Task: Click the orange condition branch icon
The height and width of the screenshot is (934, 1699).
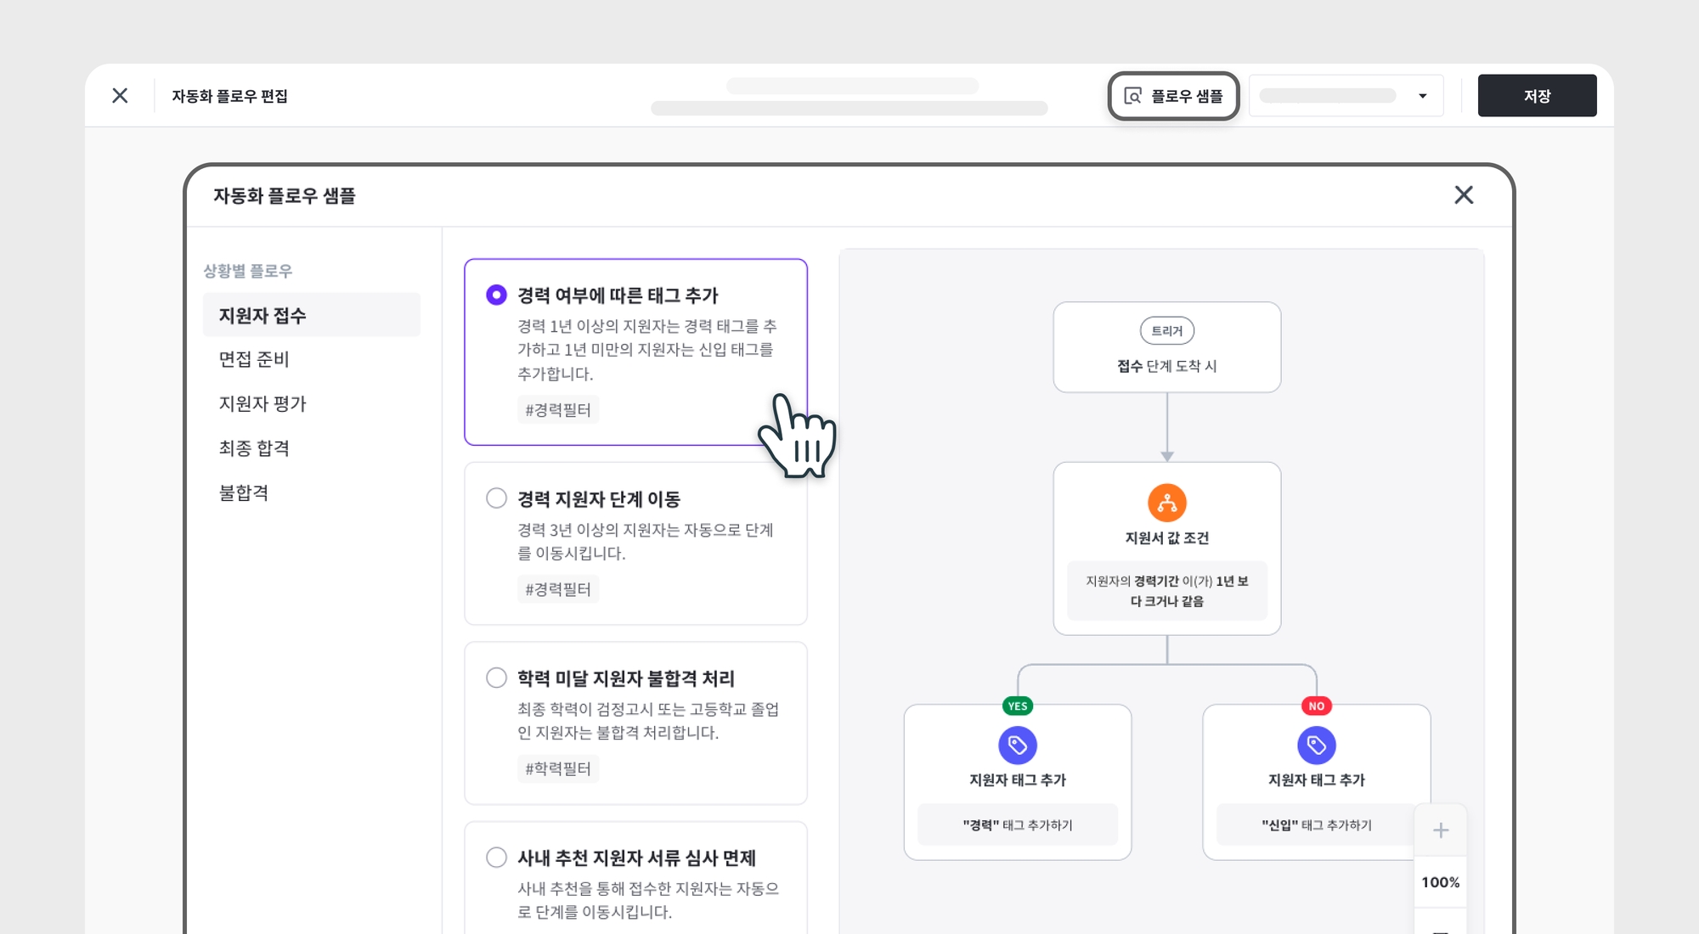Action: click(x=1167, y=503)
